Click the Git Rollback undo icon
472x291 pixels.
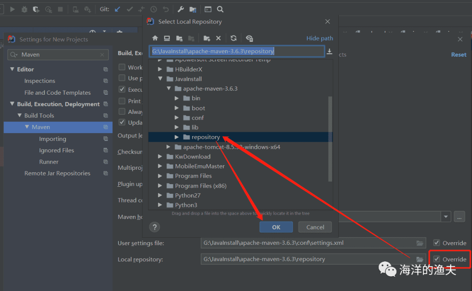tap(166, 9)
